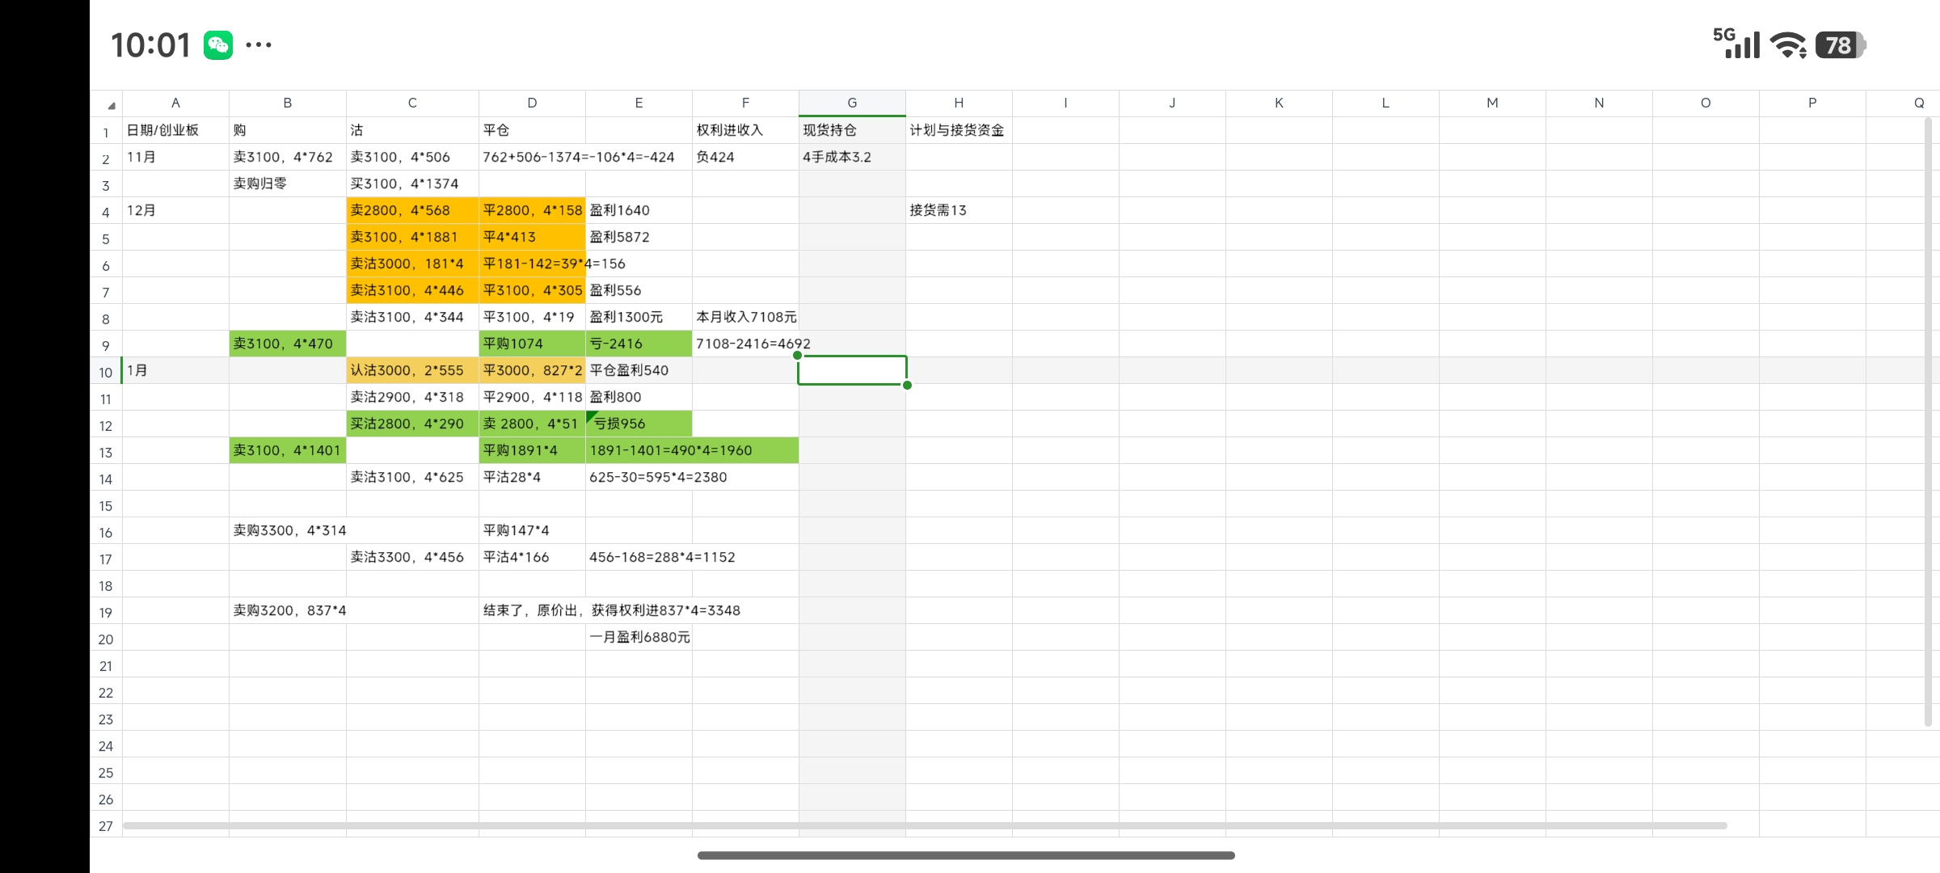Click the select-all corner triangle
This screenshot has height=873, width=1940.
click(111, 105)
